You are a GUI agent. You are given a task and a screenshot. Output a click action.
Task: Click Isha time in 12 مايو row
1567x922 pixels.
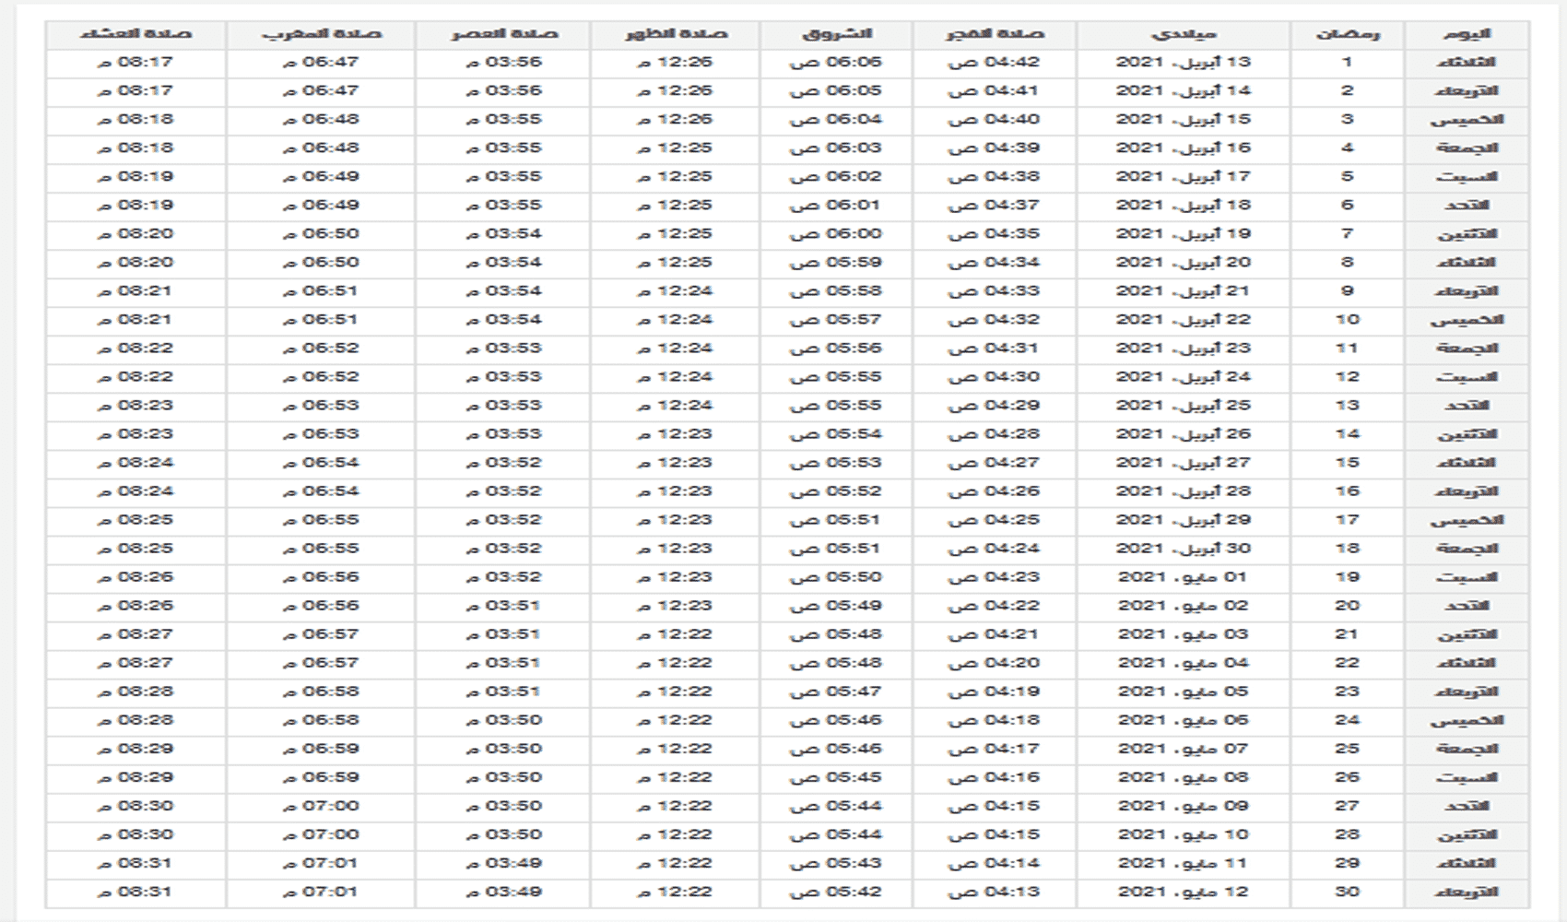[x=135, y=892]
